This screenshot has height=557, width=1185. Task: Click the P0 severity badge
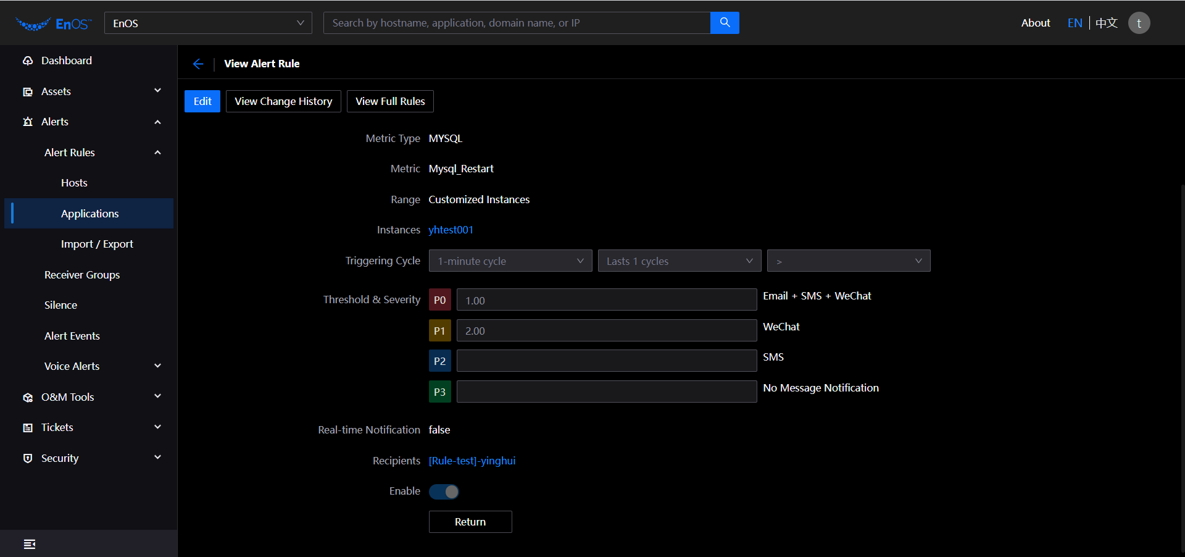tap(439, 300)
